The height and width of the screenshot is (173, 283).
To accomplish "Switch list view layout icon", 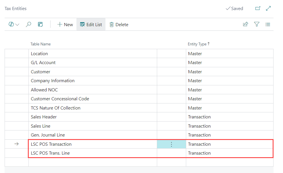I will (268, 24).
